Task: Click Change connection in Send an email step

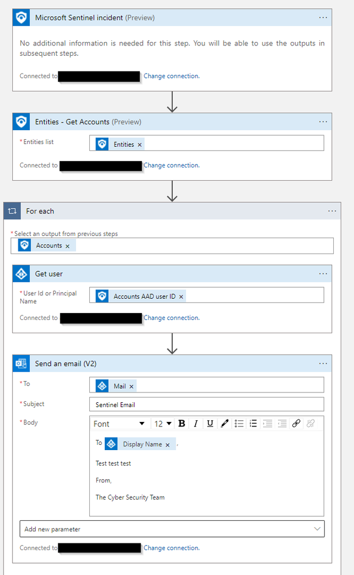Action: click(x=172, y=548)
